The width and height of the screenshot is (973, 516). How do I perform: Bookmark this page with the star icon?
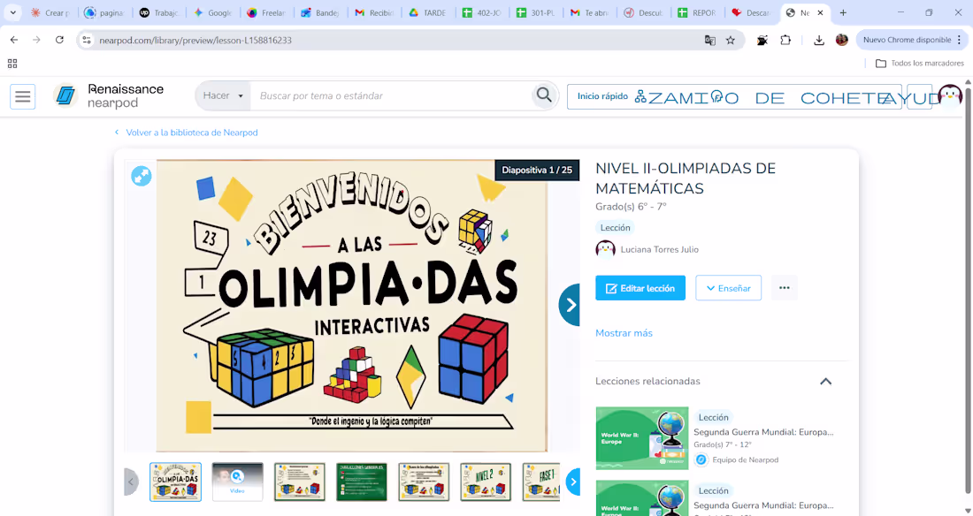coord(731,41)
